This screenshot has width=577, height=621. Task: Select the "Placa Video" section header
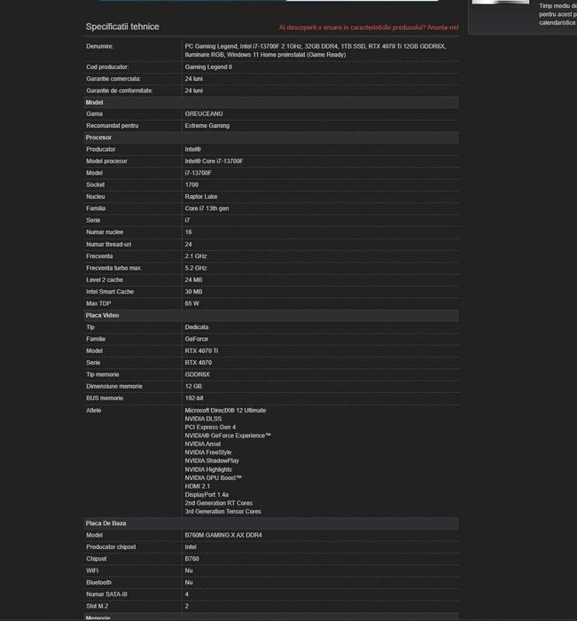tap(102, 315)
